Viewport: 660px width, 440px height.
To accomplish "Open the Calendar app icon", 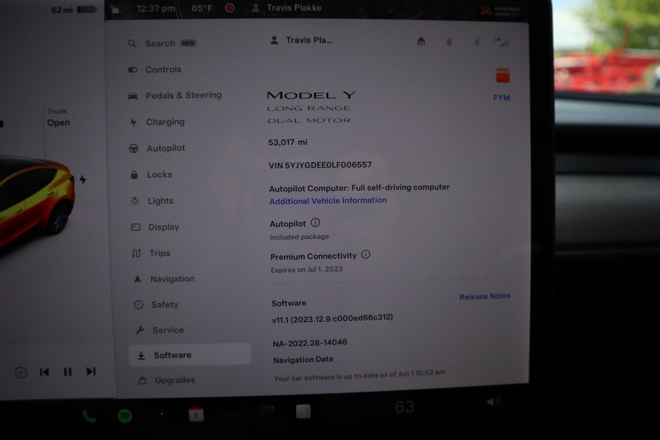I will pyautogui.click(x=196, y=414).
